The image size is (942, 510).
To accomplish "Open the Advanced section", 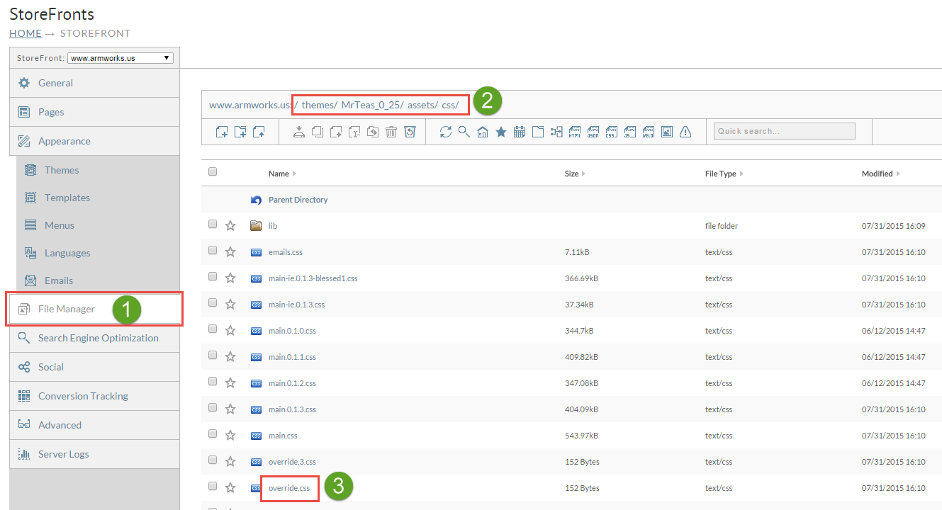I will pos(94,425).
